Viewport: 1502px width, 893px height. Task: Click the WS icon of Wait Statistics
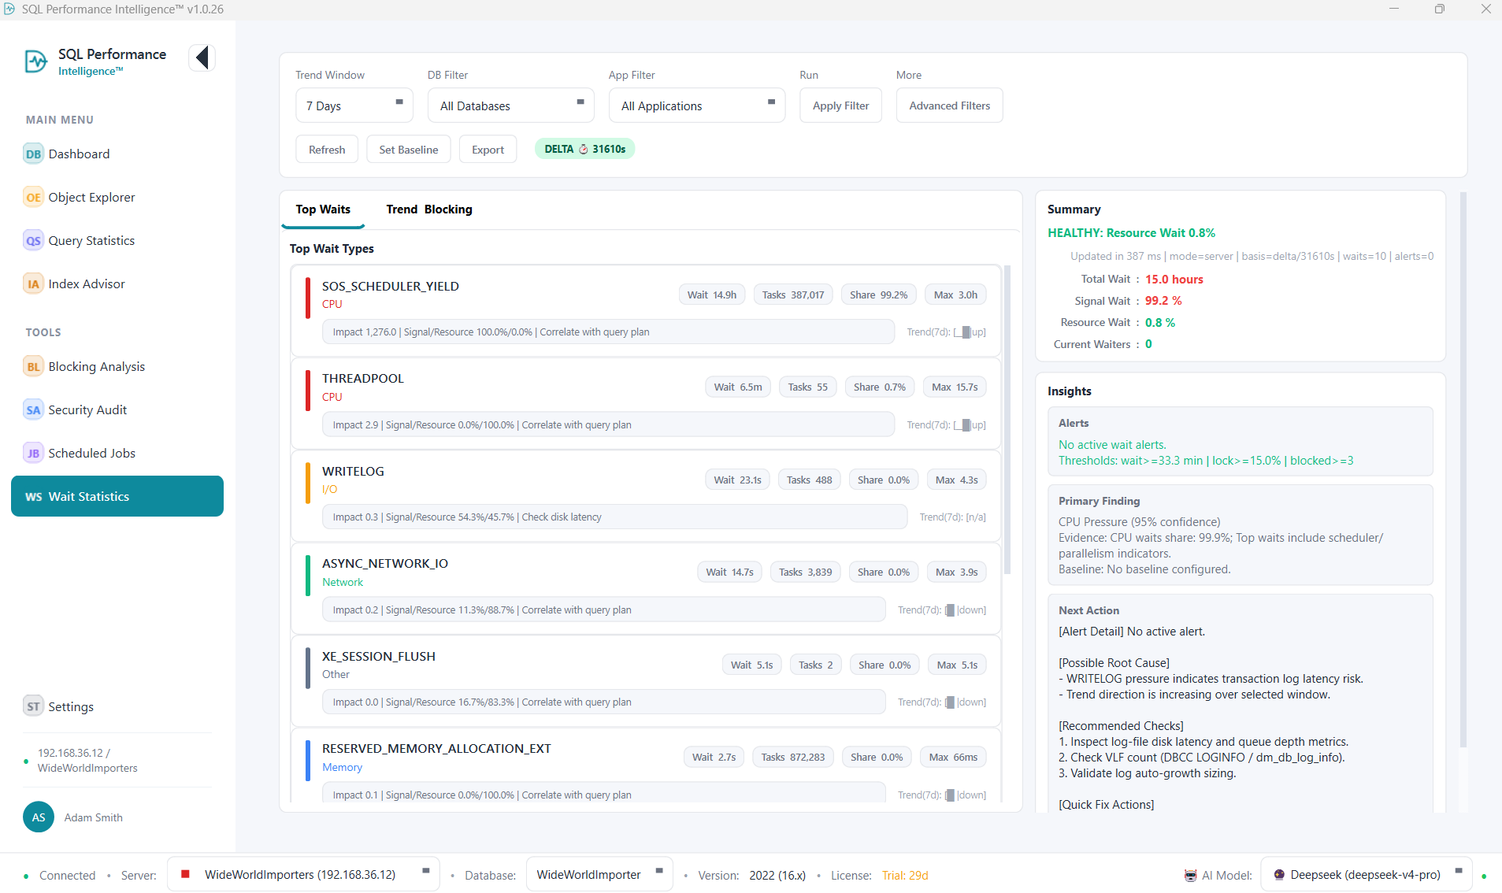click(x=33, y=497)
